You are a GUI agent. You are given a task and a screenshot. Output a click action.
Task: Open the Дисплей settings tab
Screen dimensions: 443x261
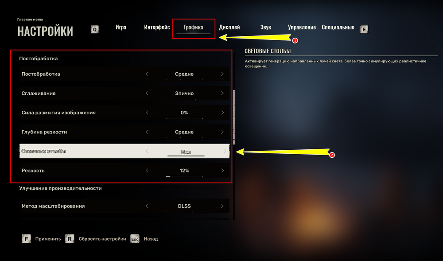pyautogui.click(x=229, y=27)
